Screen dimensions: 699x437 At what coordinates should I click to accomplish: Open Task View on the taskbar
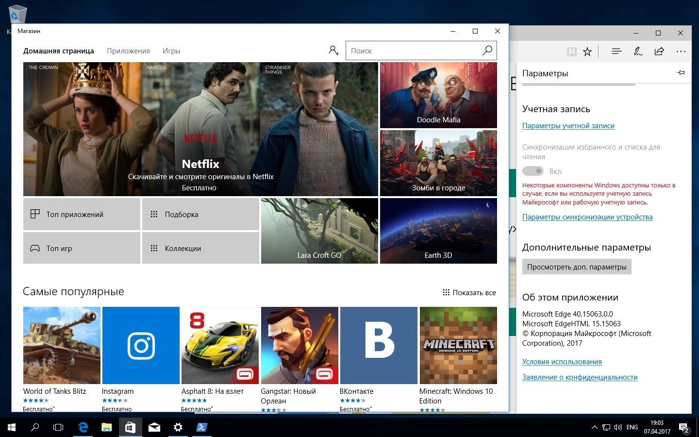point(58,427)
